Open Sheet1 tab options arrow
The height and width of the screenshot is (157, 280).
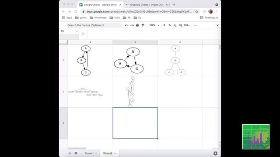tap(96, 153)
